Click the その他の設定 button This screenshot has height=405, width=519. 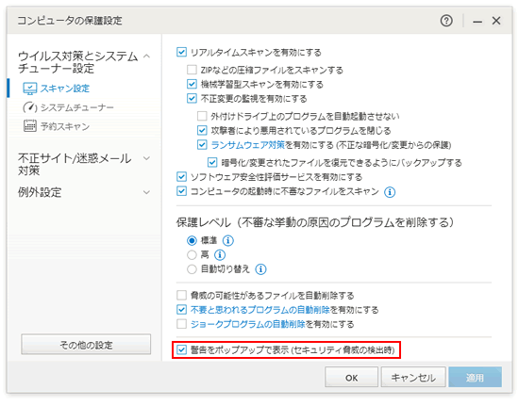86,345
